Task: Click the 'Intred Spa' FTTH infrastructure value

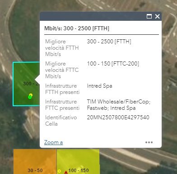Action: point(99,86)
